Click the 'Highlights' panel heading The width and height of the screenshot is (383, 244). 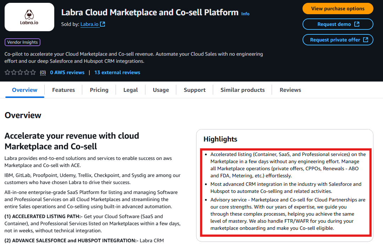[220, 139]
